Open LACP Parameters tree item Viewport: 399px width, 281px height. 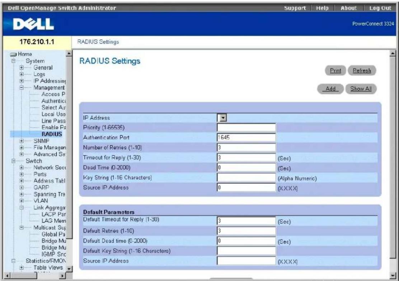pyautogui.click(x=53, y=214)
